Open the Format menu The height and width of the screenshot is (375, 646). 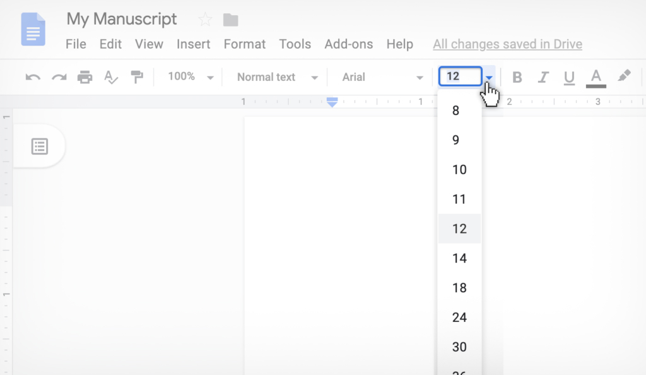click(x=244, y=44)
